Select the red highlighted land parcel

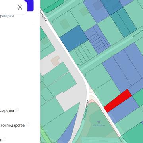pos(118,101)
